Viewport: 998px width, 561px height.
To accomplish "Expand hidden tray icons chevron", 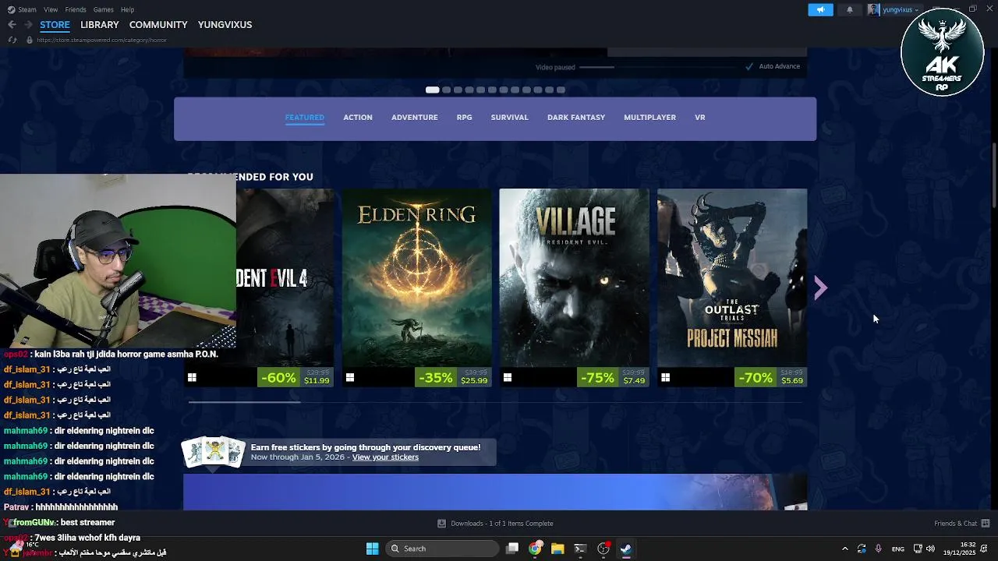I will tap(844, 549).
